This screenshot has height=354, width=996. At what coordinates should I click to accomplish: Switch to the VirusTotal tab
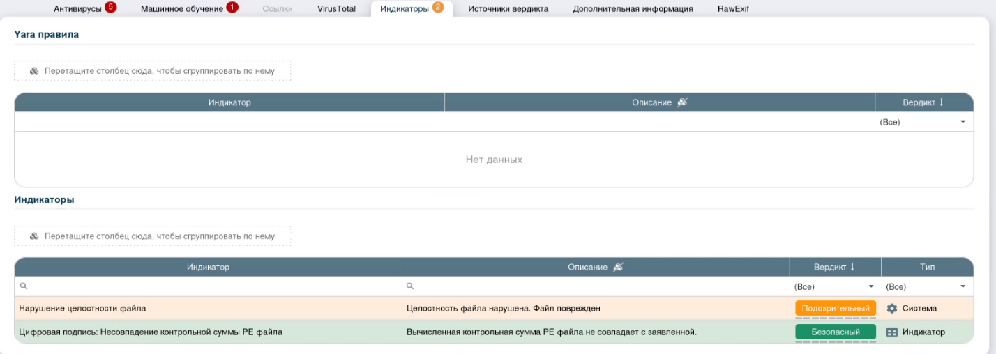point(336,9)
